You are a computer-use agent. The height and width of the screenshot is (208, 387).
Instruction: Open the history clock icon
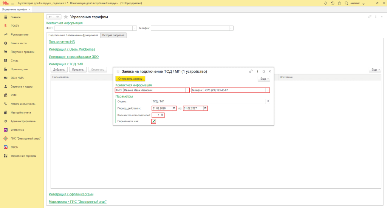point(333,3)
